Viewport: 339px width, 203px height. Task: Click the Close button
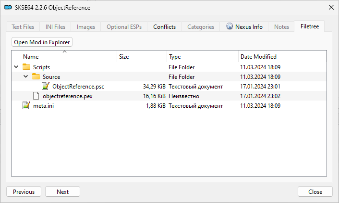tap(315, 192)
